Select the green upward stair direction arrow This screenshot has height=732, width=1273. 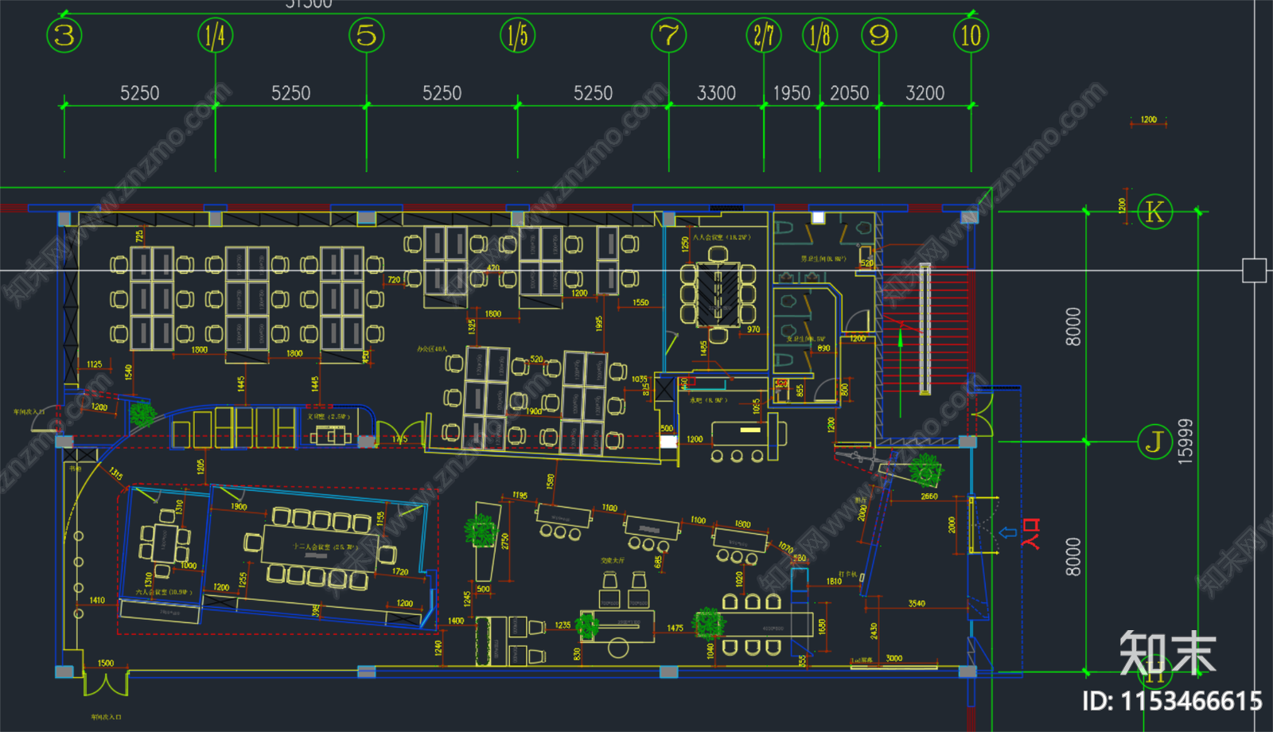900,374
